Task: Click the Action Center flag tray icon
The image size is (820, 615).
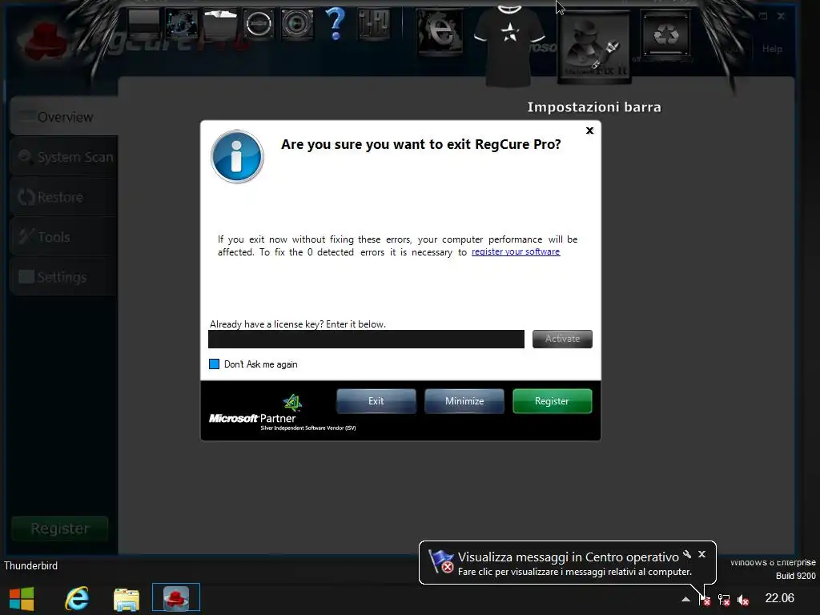Action: coord(705,599)
